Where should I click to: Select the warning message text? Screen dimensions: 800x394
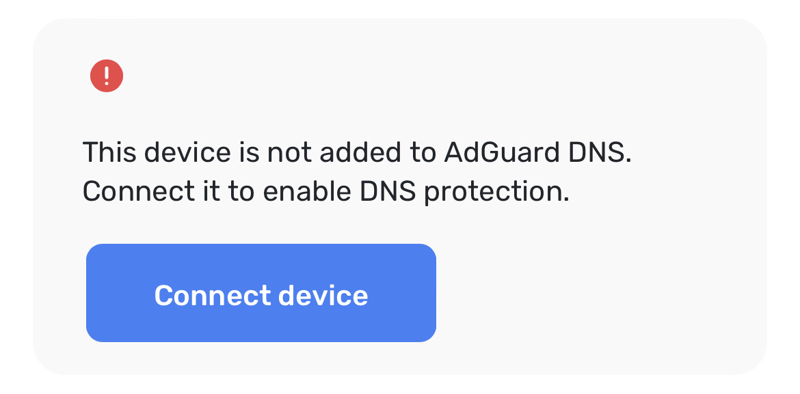coord(356,171)
